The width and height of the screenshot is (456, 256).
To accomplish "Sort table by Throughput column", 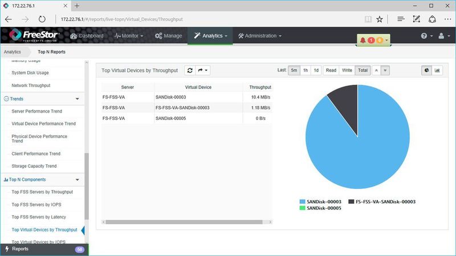I will (x=260, y=87).
